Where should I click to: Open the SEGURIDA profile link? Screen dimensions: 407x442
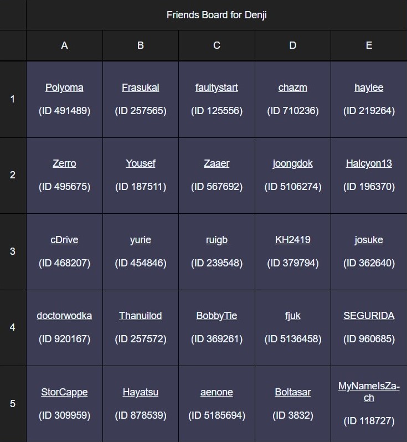pyautogui.click(x=369, y=316)
